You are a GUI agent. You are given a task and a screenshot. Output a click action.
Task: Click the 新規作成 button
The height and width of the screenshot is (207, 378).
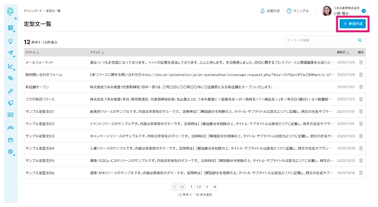click(353, 24)
